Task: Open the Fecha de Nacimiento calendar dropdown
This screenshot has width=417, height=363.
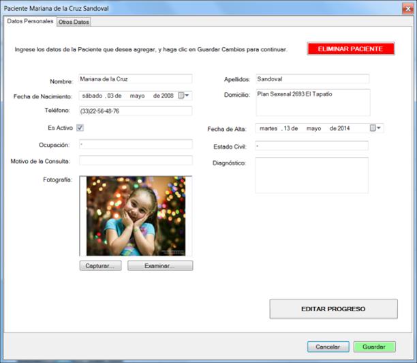Action: pyautogui.click(x=188, y=96)
